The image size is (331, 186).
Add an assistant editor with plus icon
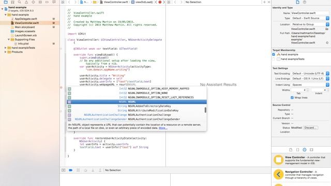point(264,2)
